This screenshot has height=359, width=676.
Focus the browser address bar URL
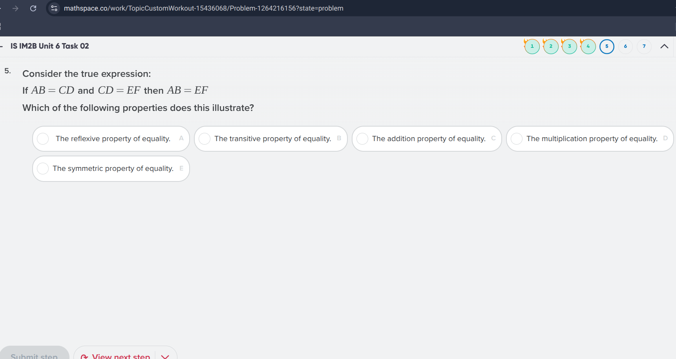pos(203,8)
